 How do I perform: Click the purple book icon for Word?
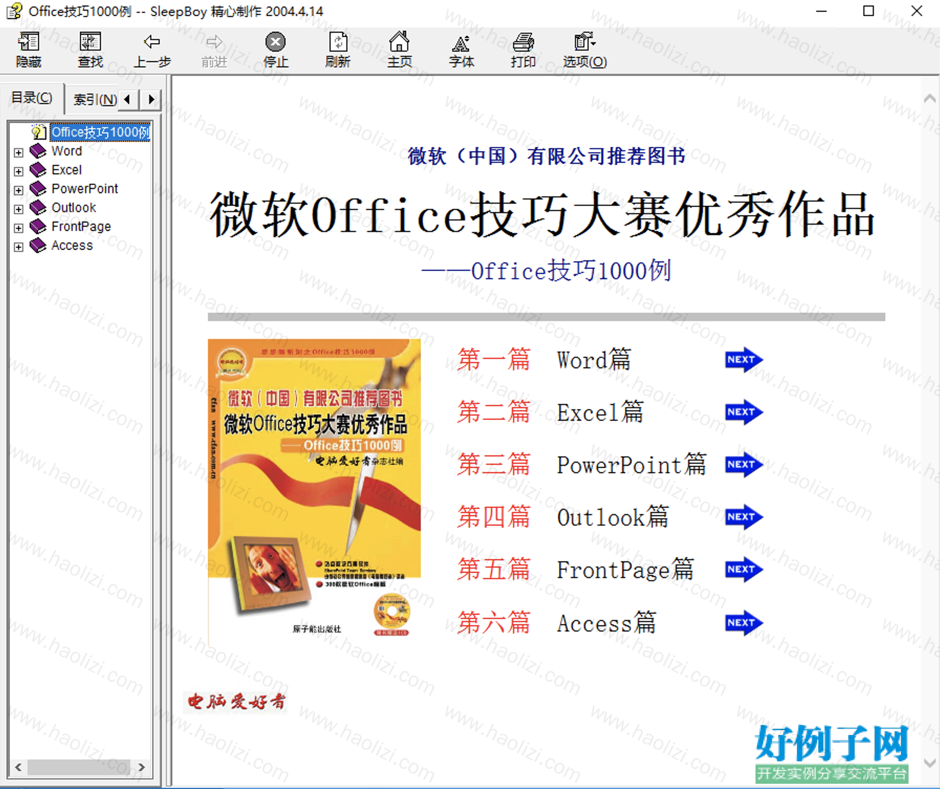click(38, 151)
